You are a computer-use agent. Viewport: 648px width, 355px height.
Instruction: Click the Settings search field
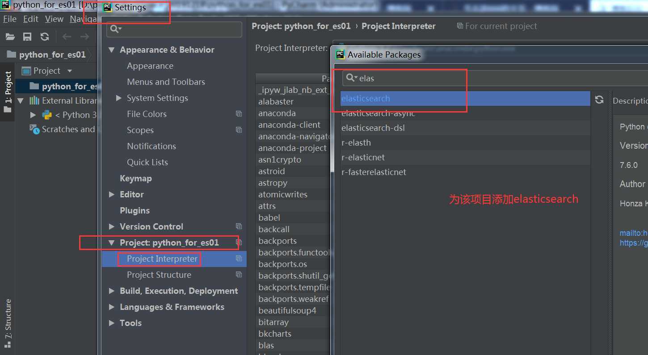pos(174,29)
